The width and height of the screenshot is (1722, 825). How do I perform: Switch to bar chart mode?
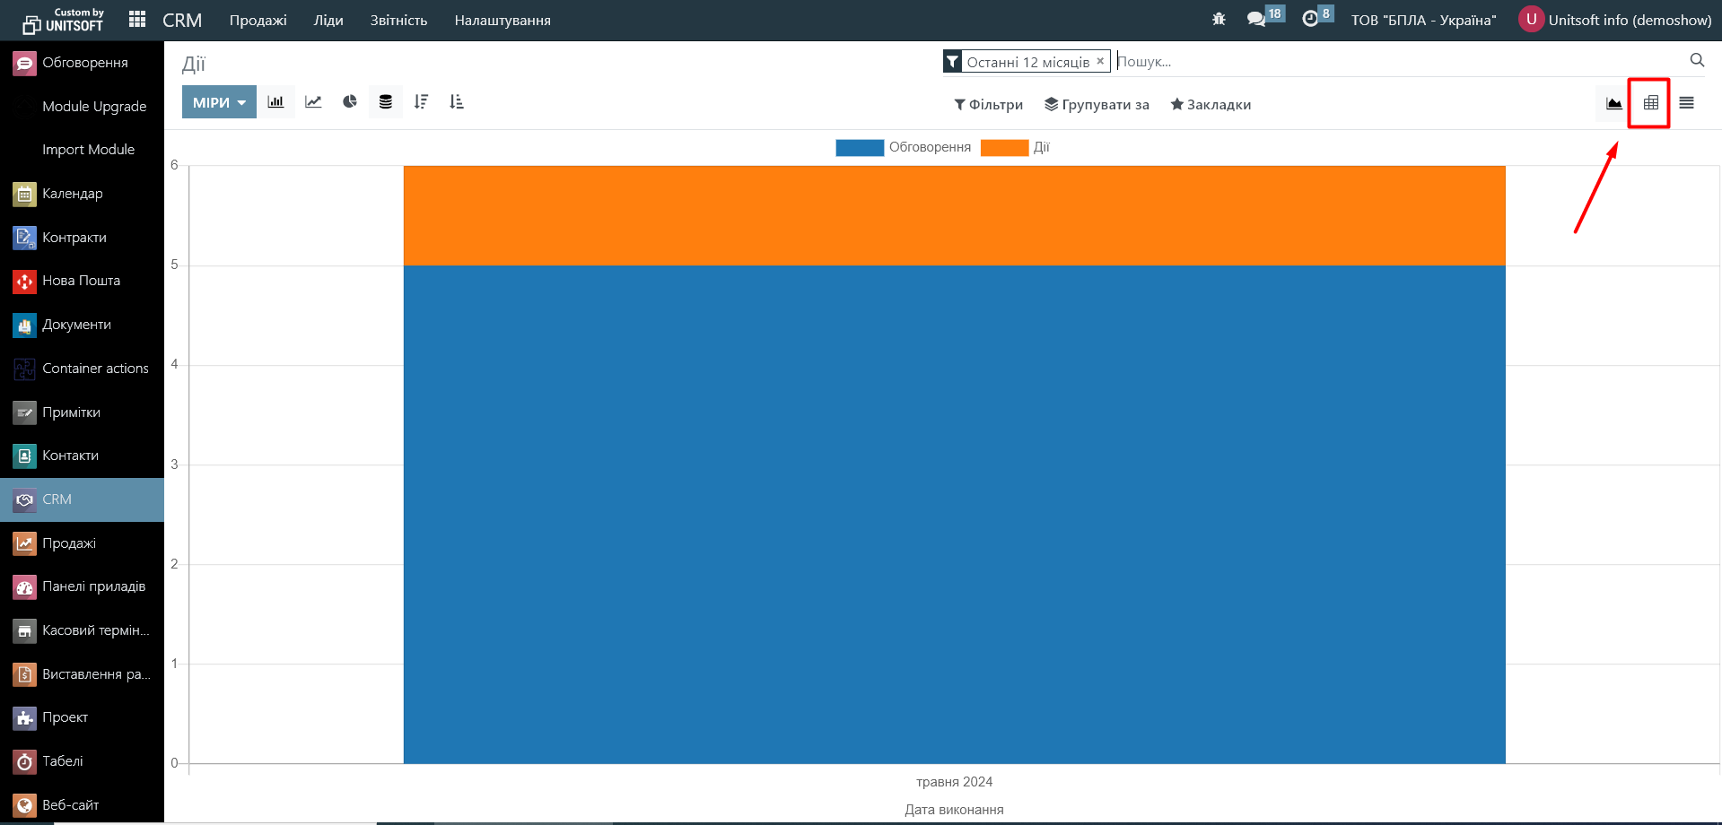tap(275, 102)
